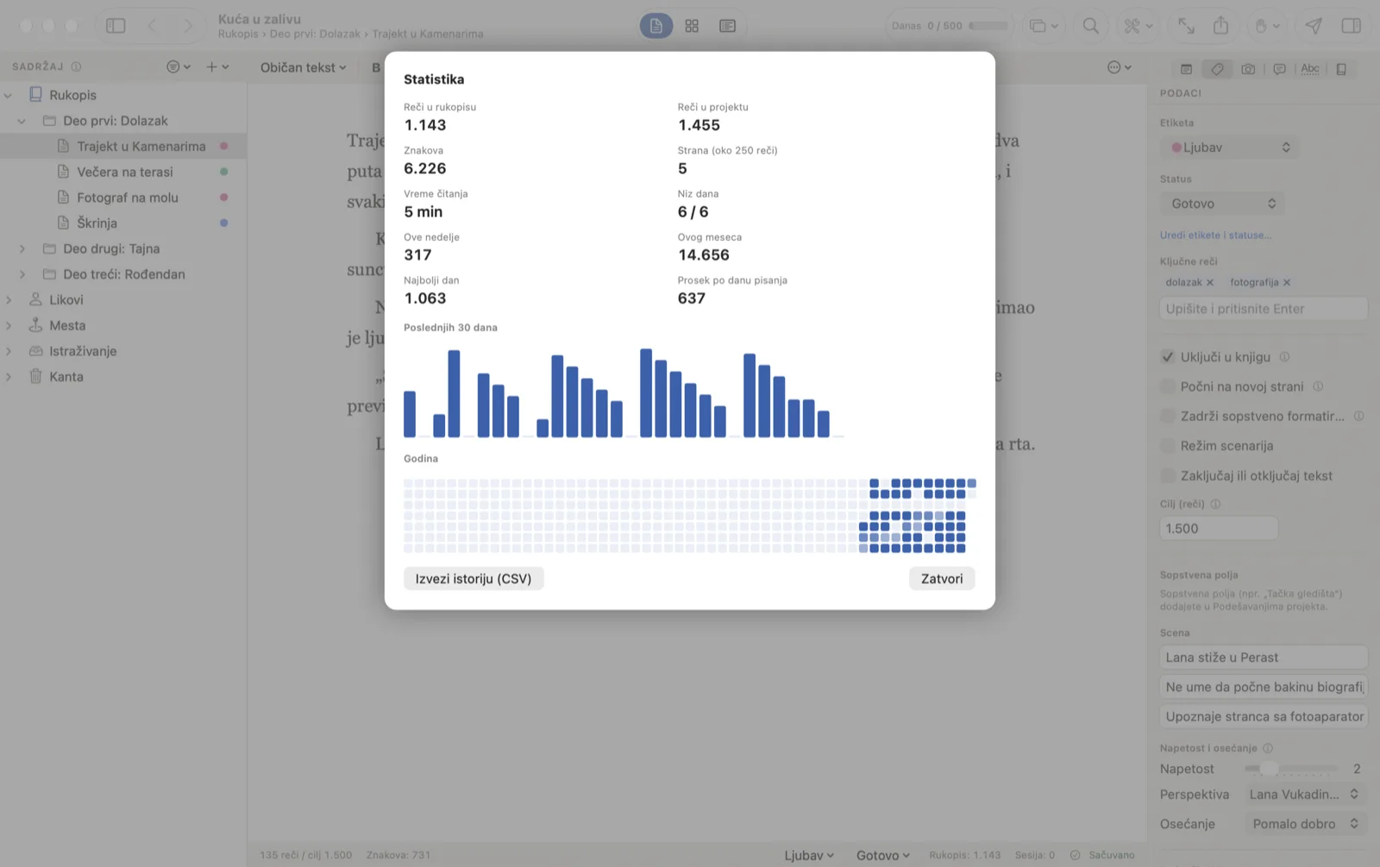Open the snapshots camera tab
Viewport: 1380px width, 867px height.
1248,69
